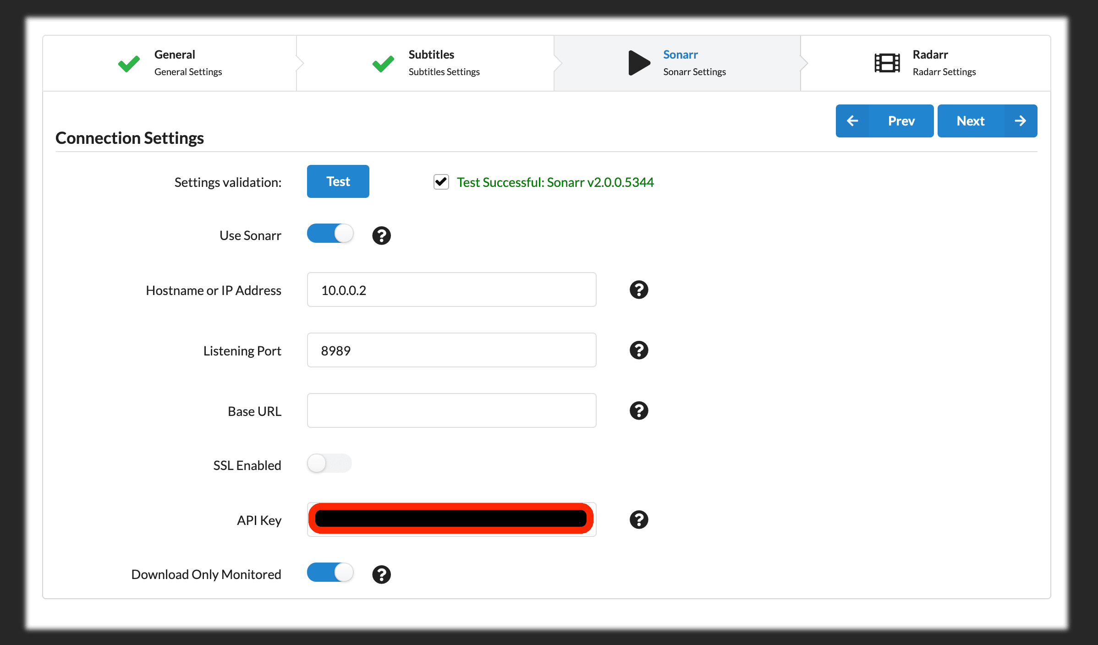
Task: Disable the Use Sonarr toggle
Action: (330, 233)
